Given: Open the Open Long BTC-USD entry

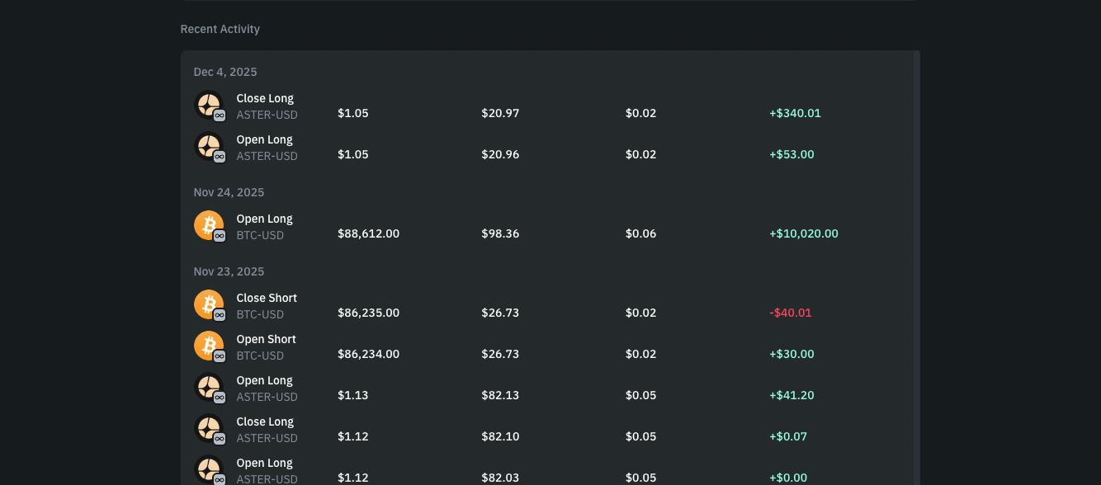Looking at the screenshot, I should click(x=547, y=226).
